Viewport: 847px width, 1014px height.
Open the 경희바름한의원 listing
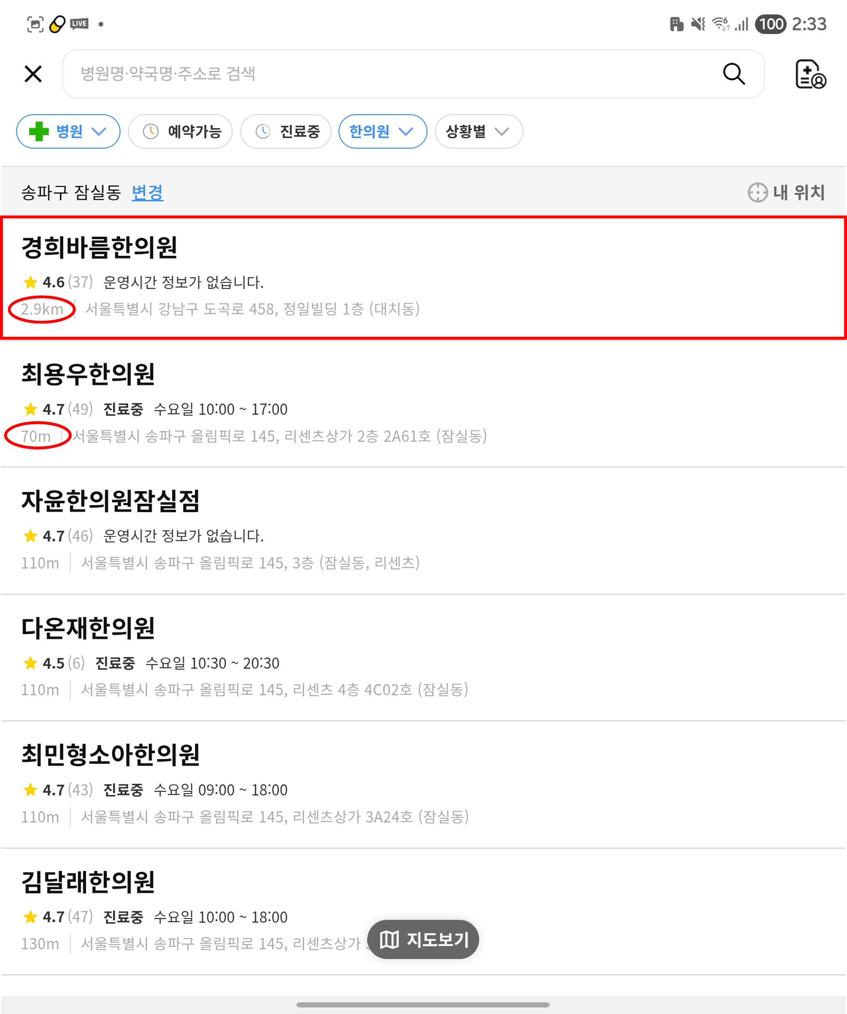click(x=424, y=277)
